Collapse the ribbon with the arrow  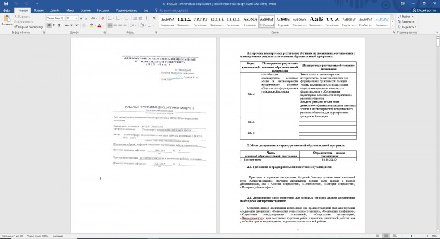437,32
